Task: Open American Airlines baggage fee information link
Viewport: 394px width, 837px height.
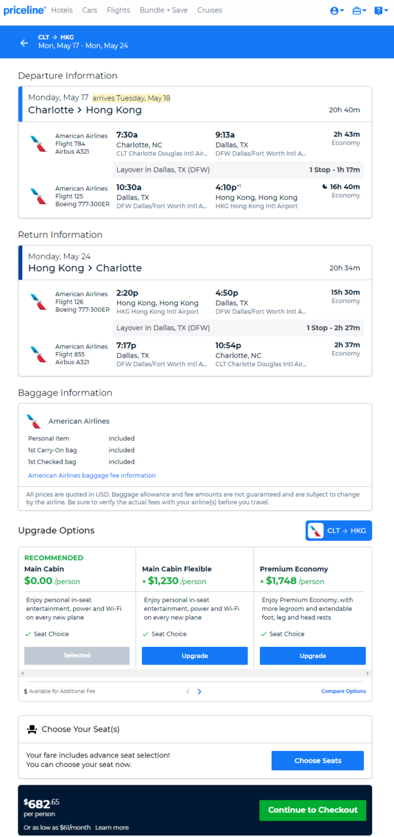Action: click(92, 476)
